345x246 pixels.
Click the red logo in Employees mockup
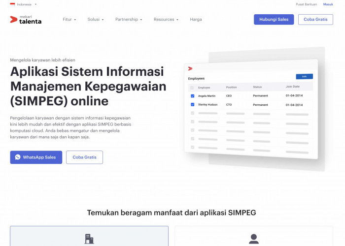pyautogui.click(x=190, y=68)
